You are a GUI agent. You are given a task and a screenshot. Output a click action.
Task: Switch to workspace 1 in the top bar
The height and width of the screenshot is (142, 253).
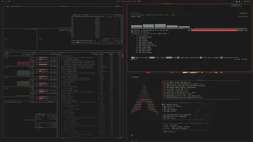[x=4, y=1]
